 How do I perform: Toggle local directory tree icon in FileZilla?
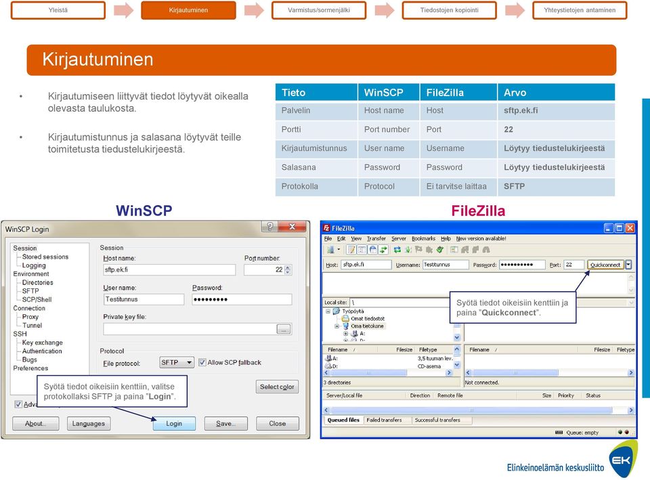pos(362,250)
